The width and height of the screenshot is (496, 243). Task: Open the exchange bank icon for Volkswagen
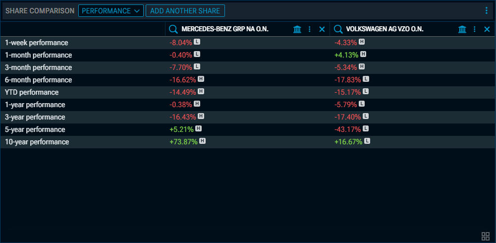(462, 29)
